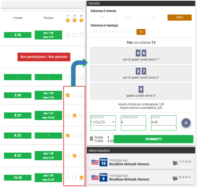Tick the 1° checkbox on the top 3.30 row
Screen dimensions: 197x187
[68, 35]
